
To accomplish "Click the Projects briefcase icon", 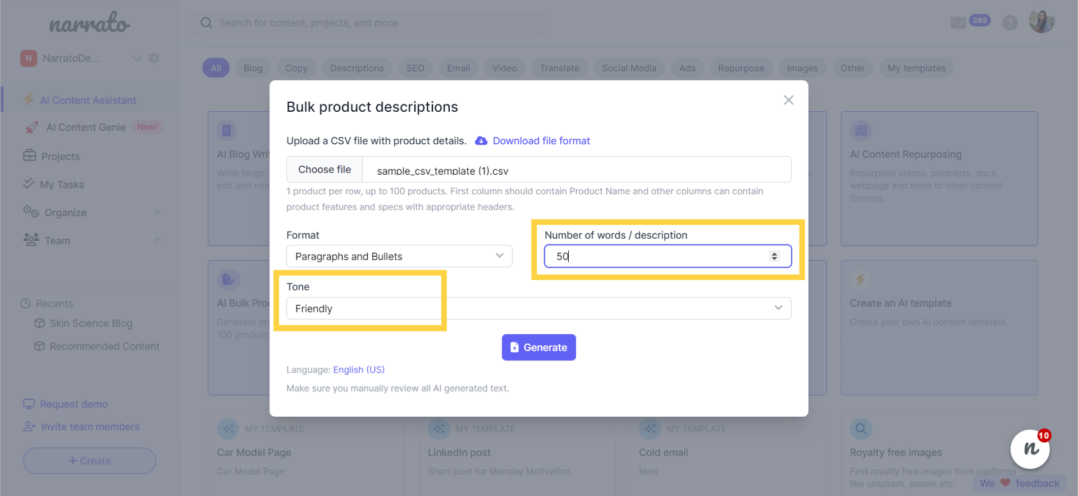I will click(x=29, y=156).
